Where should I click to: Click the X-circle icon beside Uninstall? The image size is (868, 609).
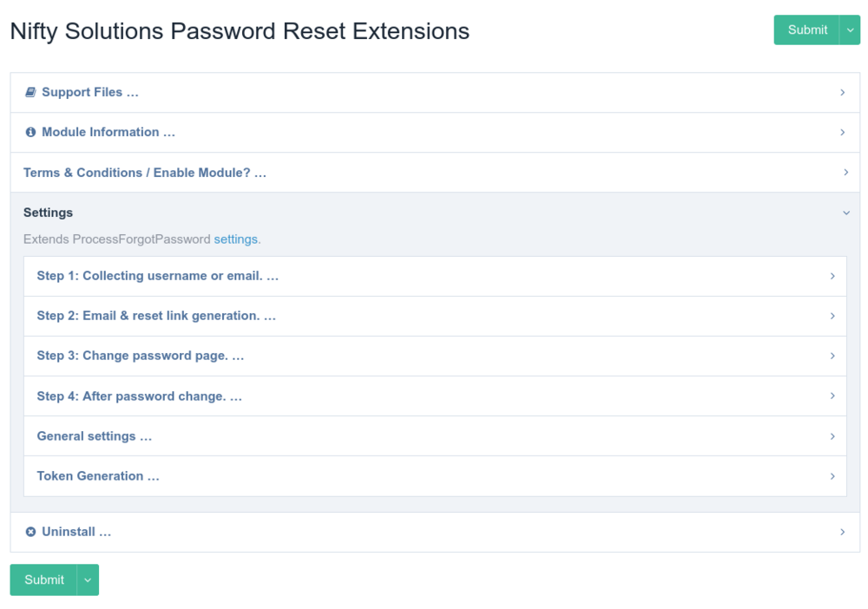(x=30, y=532)
